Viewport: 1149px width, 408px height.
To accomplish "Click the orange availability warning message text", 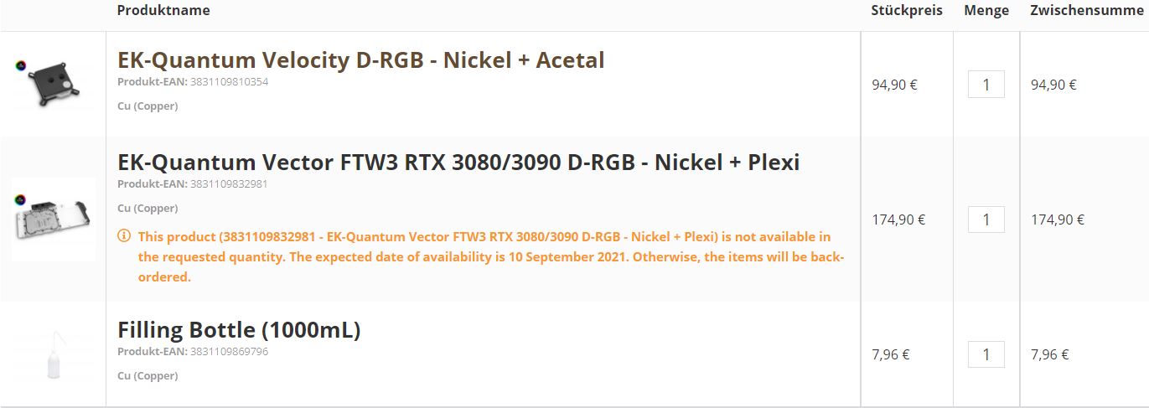I will [x=492, y=256].
